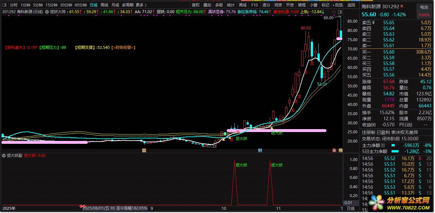Click the square event marker below chart
Screen dimensions: 435x213
point(144,151)
